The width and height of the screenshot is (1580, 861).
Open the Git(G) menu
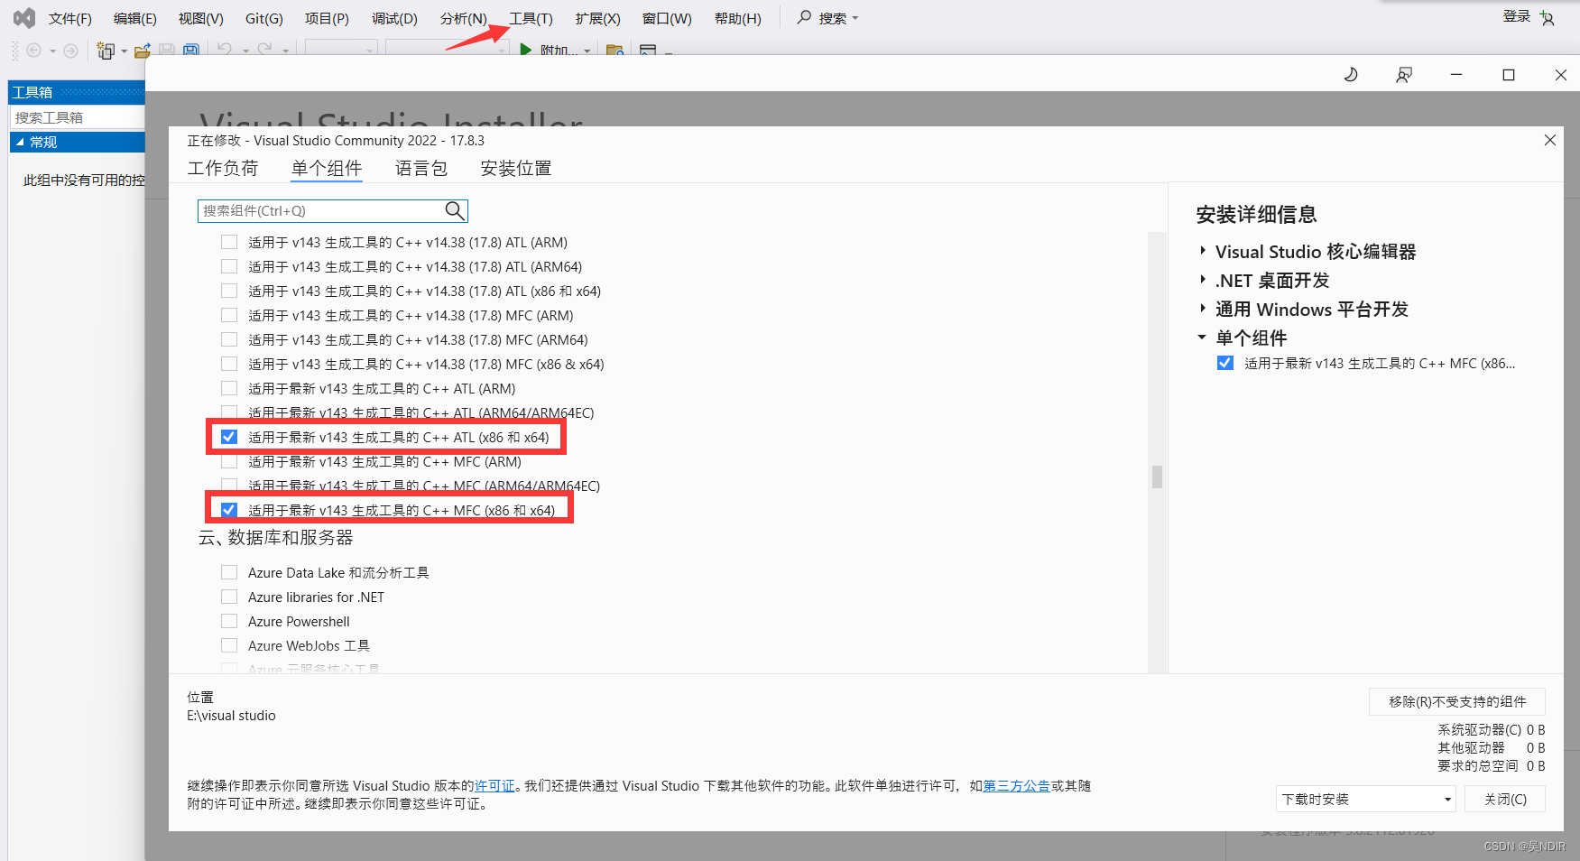point(264,18)
